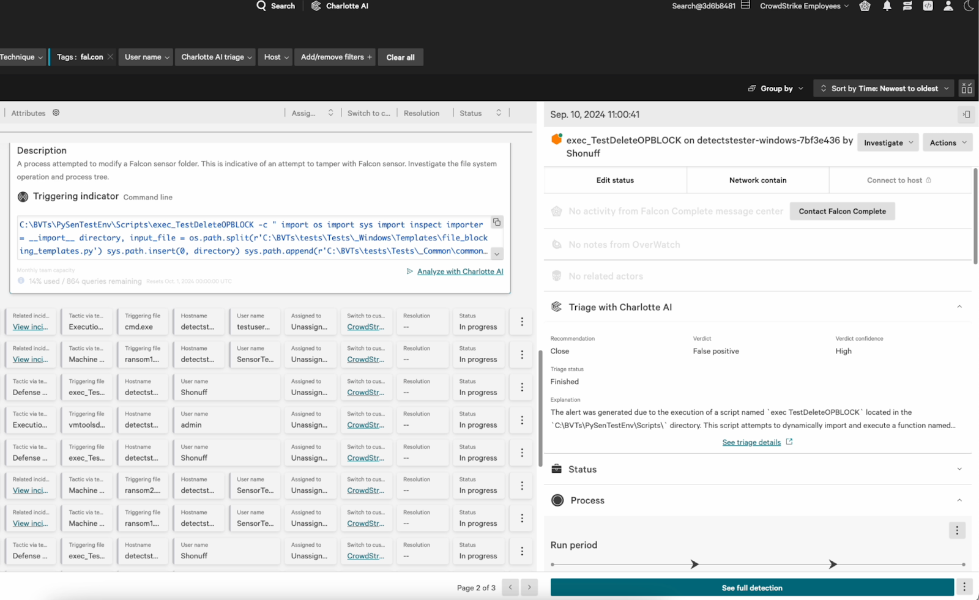Click See full detection button
The height and width of the screenshot is (600, 979).
pos(752,588)
